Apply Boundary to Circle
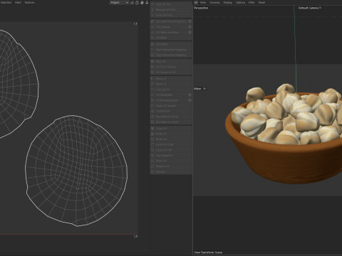The width and height of the screenshot is (342, 256). pyautogui.click(x=171, y=117)
